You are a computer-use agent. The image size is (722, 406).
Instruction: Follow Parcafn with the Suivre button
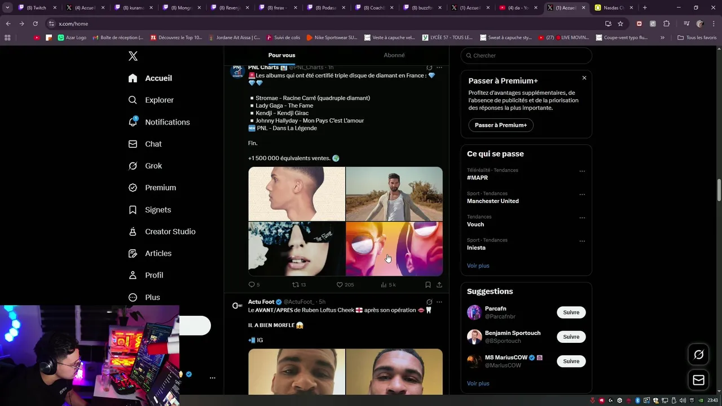click(571, 312)
